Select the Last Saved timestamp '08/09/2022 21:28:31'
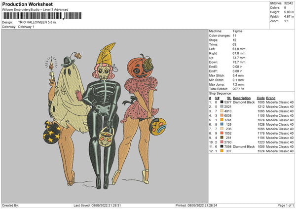 [106, 205]
